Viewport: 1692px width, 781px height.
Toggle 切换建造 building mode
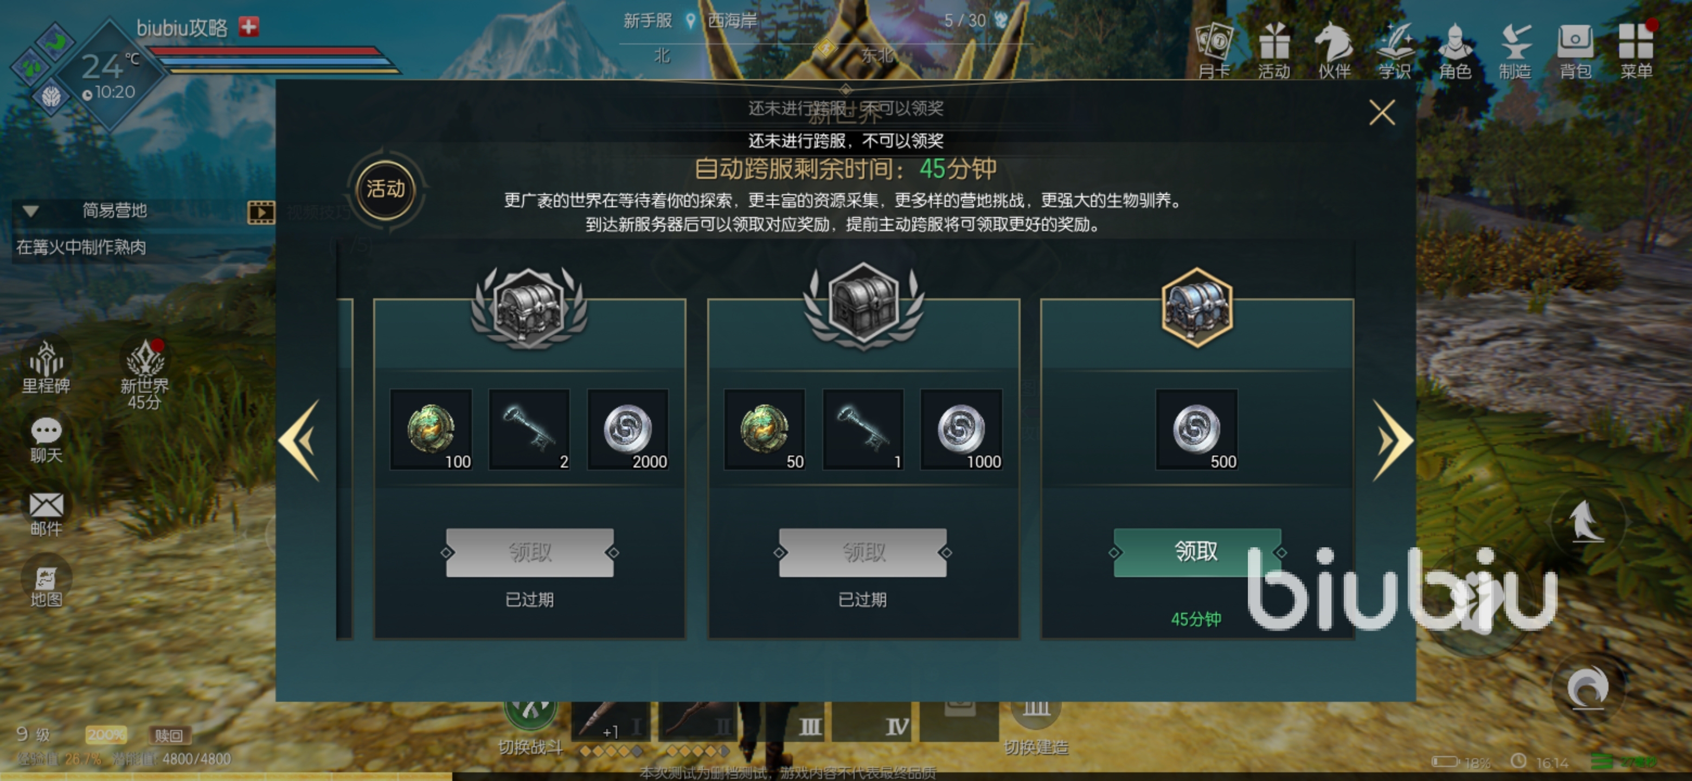tap(1036, 726)
